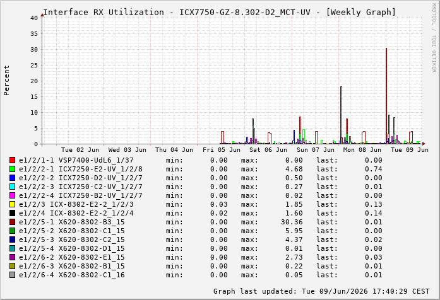The image size is (440, 300).
Task: Click the Fri 05 Jun axis label
Action: pyautogui.click(x=222, y=150)
